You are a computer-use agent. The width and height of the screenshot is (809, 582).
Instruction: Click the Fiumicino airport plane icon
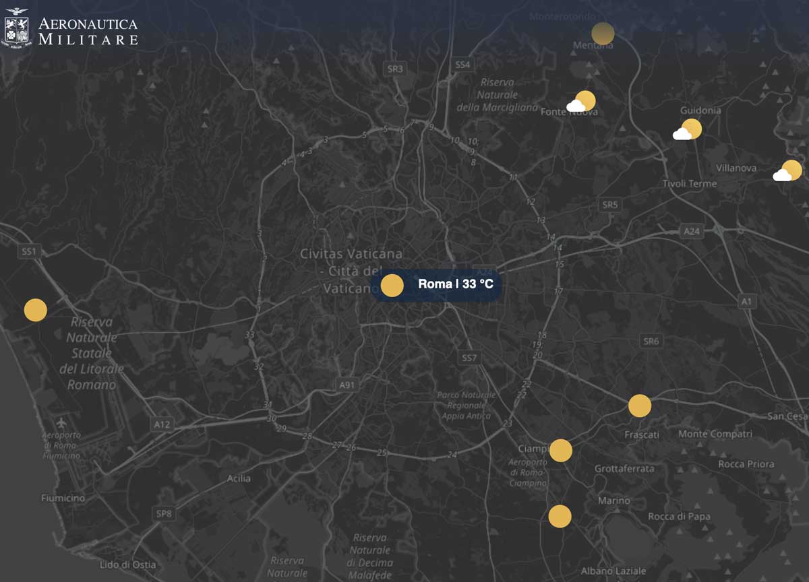pyautogui.click(x=63, y=423)
